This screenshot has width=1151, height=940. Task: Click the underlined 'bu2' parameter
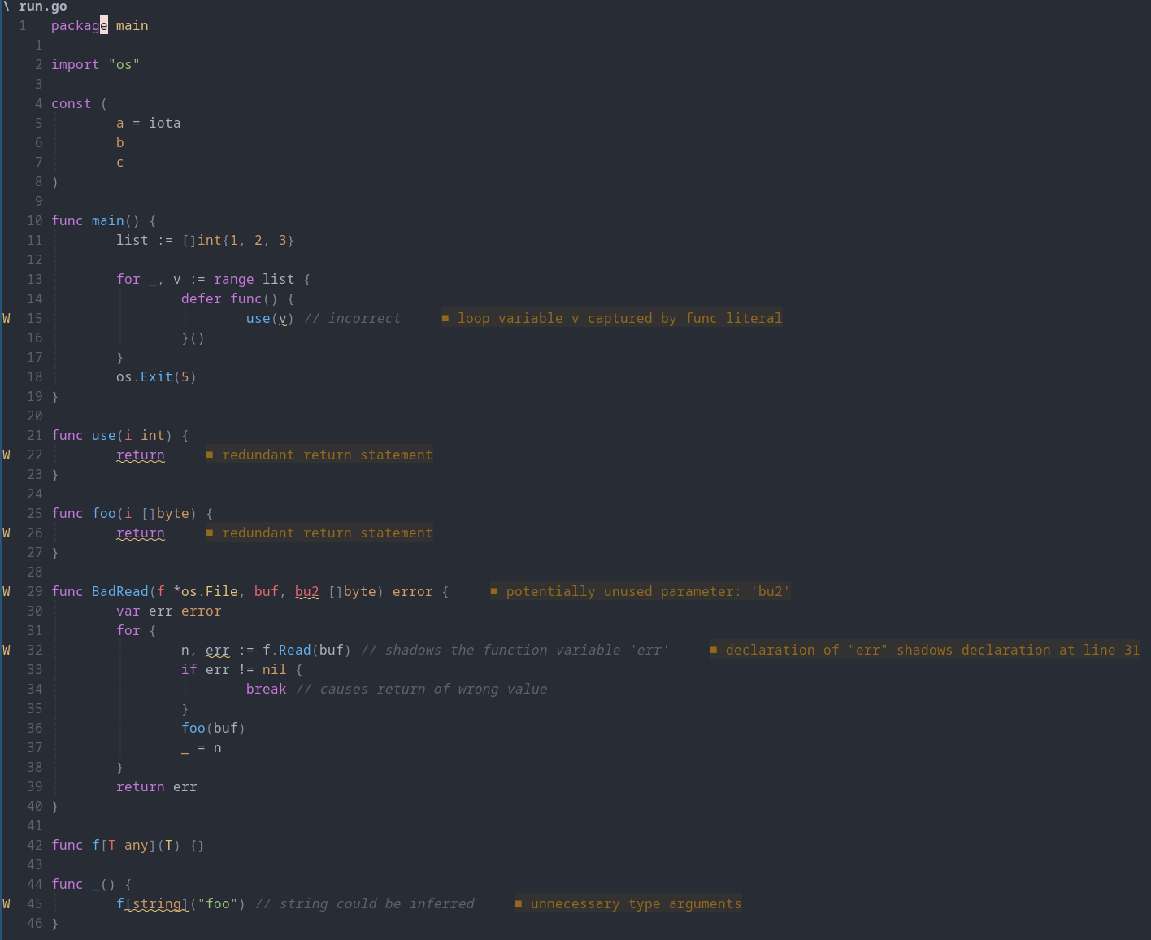[x=307, y=591]
